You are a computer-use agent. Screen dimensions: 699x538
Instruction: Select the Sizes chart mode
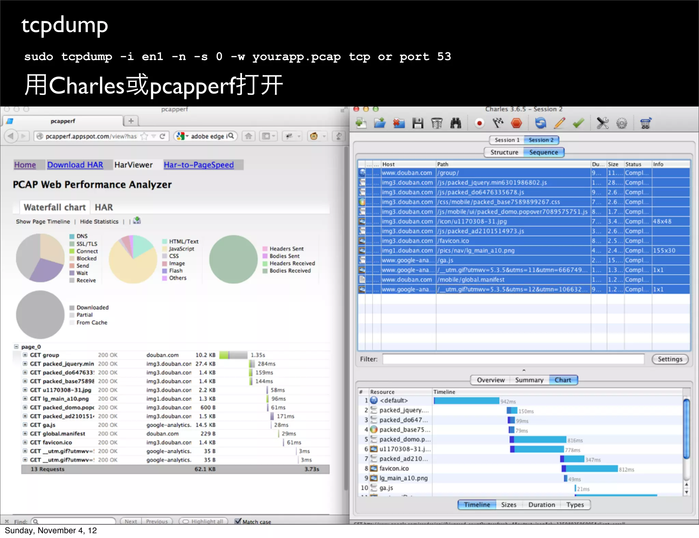509,505
